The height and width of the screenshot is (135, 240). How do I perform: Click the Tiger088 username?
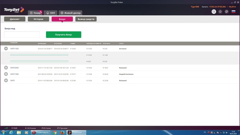pos(195,7)
